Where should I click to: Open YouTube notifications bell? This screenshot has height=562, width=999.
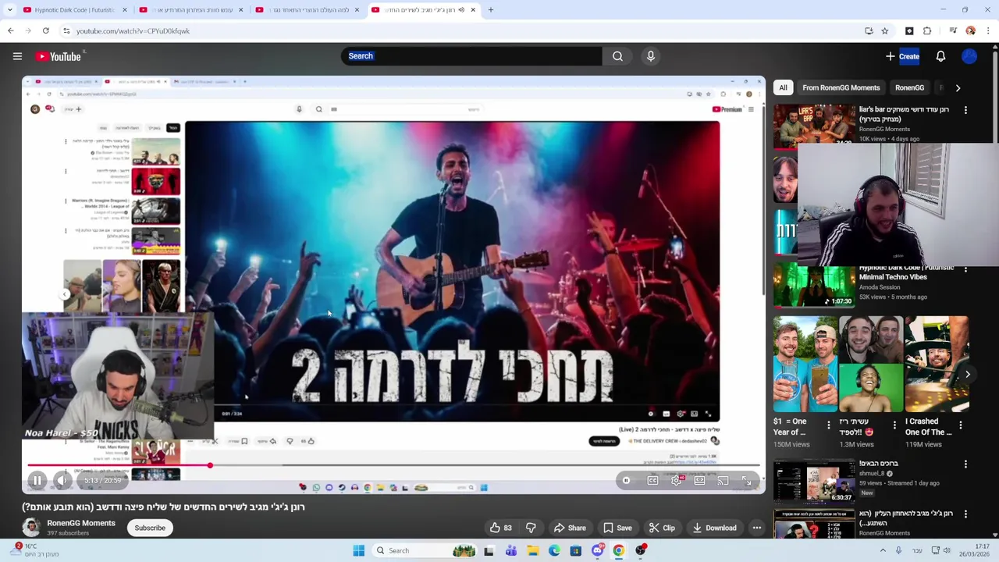point(940,56)
